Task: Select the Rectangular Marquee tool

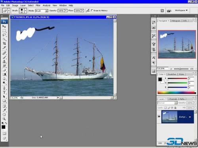Action: tap(4, 31)
